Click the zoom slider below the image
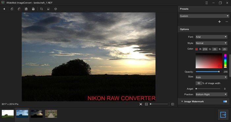 tap(159, 104)
